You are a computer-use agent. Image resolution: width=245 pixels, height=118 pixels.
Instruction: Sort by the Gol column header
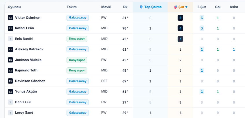218,7
